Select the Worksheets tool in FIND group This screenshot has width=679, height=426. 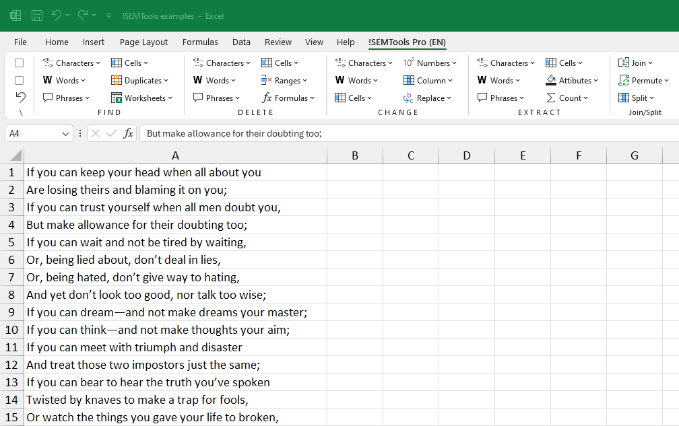(x=142, y=98)
